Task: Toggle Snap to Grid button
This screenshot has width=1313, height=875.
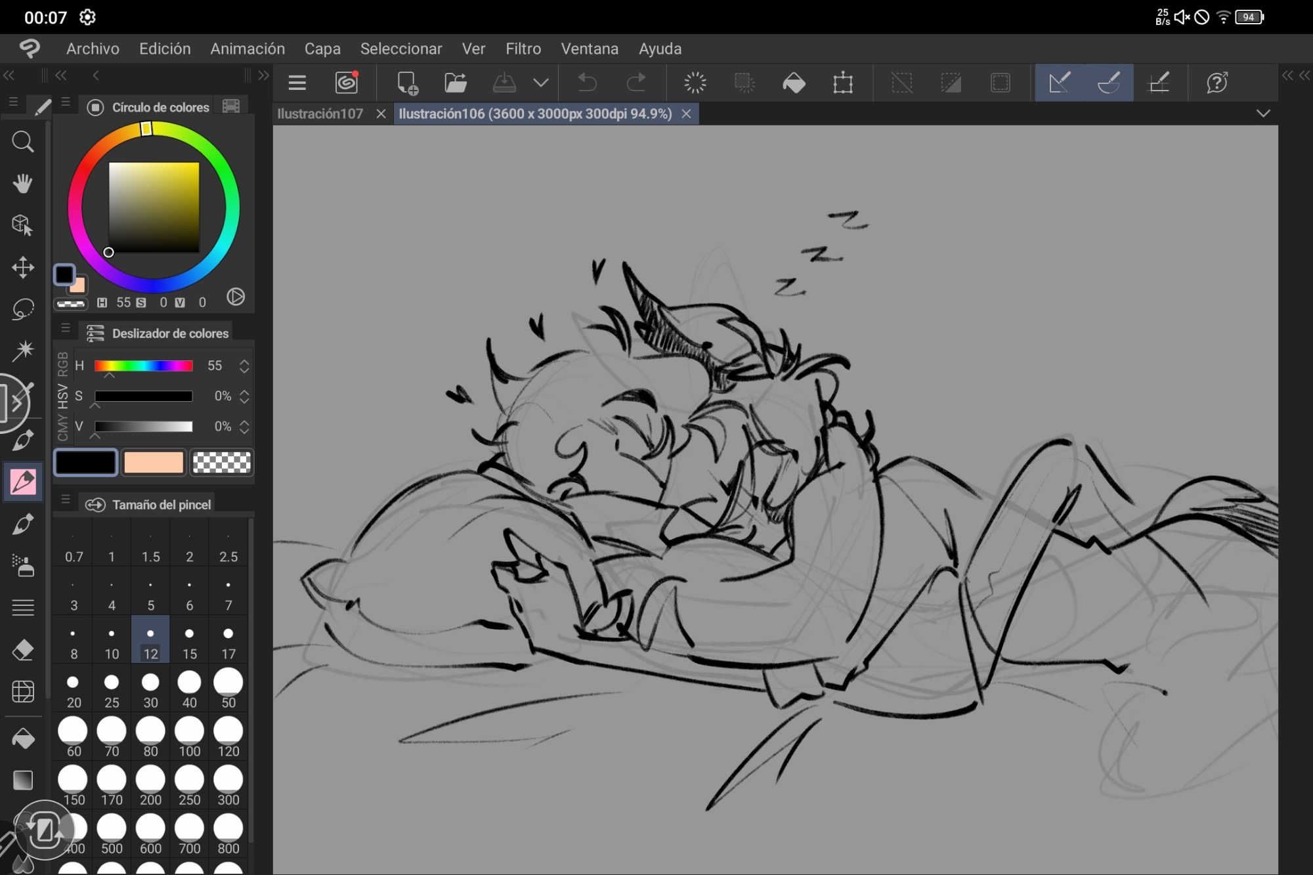Action: (1159, 83)
